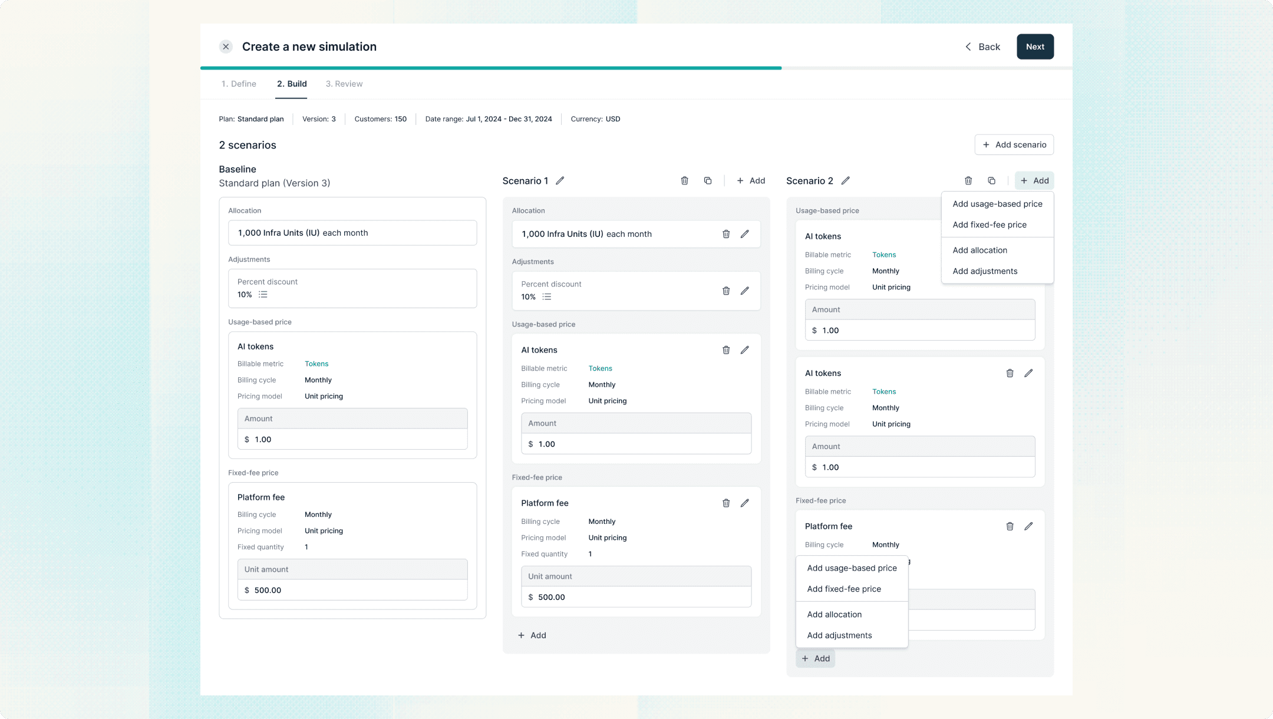Viewport: 1273px width, 719px height.
Task: Click the Next button
Action: 1035,47
